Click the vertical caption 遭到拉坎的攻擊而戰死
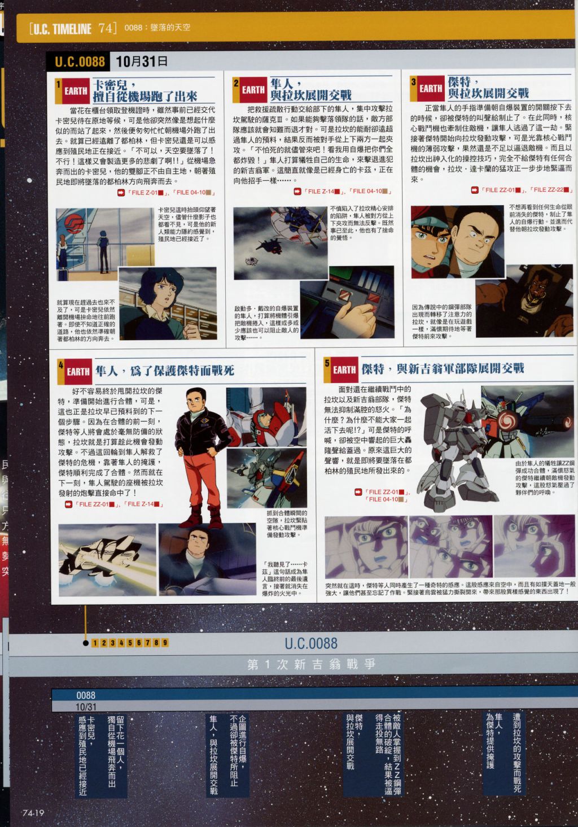The image size is (578, 827). [516, 752]
